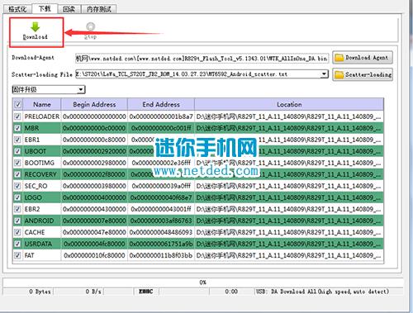The image size is (413, 313).
Task: Click the green Download arrow icon
Action: (x=36, y=27)
